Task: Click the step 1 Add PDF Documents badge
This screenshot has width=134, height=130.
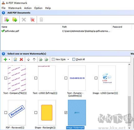Action: (x=3, y=13)
